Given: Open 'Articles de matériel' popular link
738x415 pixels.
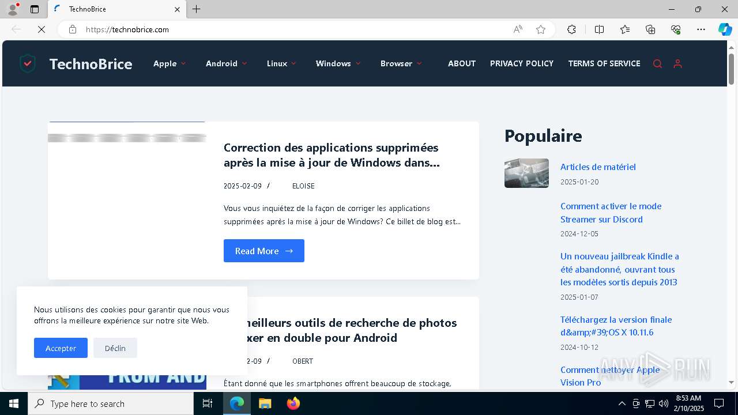Looking at the screenshot, I should point(598,167).
